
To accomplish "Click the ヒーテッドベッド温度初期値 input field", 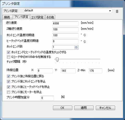I will pos(65,41).
